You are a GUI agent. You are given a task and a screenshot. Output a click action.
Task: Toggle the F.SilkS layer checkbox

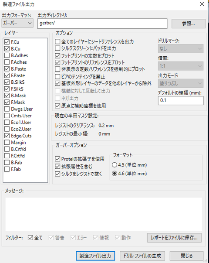[7, 89]
